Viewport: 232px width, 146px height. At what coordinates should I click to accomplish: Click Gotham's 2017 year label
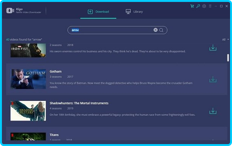(70, 77)
